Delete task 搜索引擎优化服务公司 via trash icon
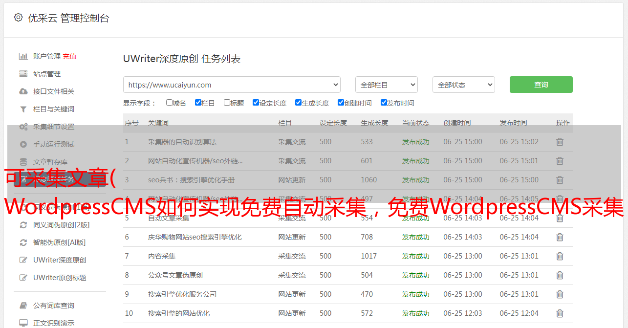 560,294
